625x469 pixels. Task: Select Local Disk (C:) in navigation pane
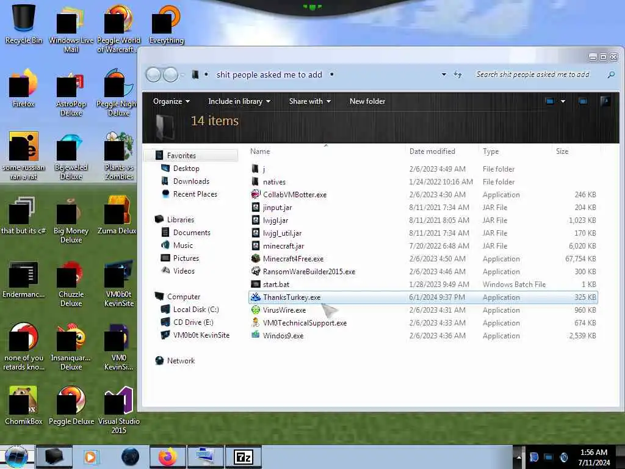click(196, 309)
